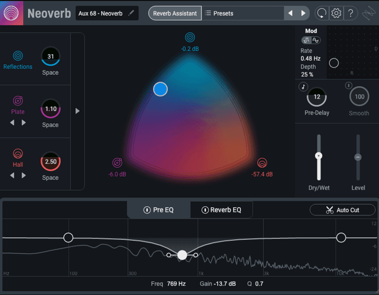
Task: Click left Q handle of mid EQ node
Action: click(x=169, y=255)
